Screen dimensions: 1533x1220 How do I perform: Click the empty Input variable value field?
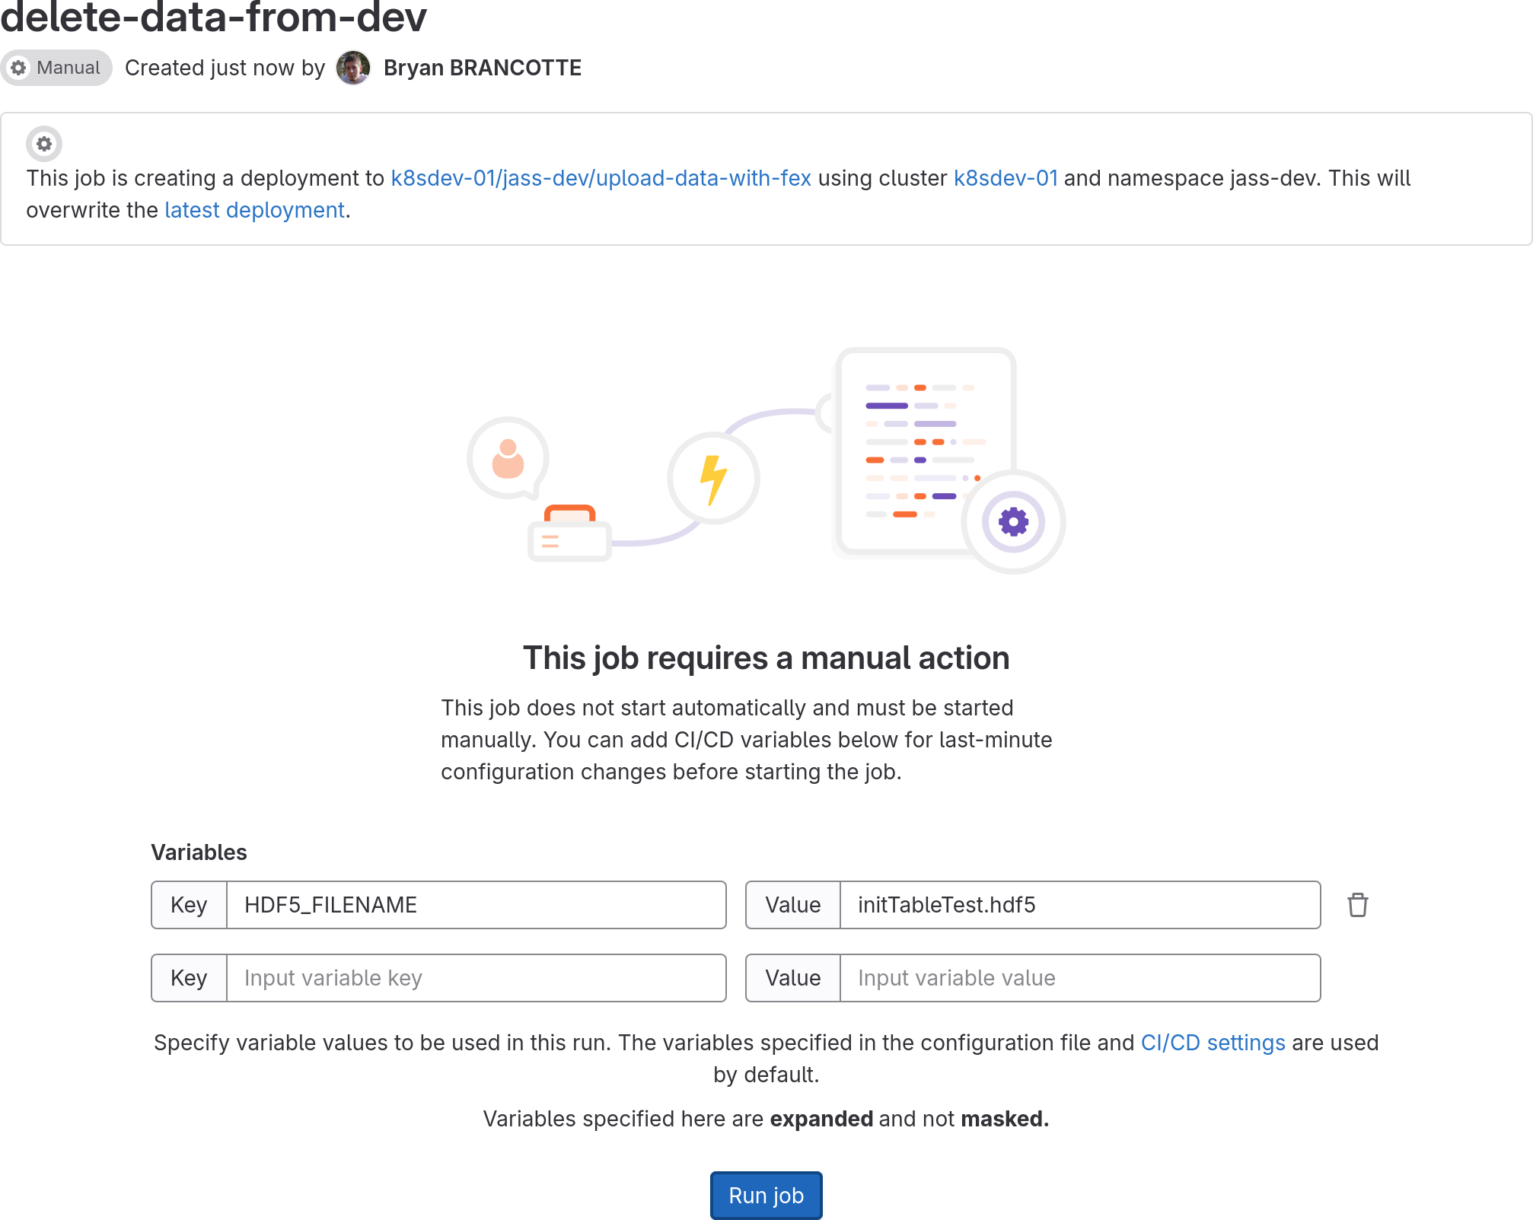(1079, 978)
